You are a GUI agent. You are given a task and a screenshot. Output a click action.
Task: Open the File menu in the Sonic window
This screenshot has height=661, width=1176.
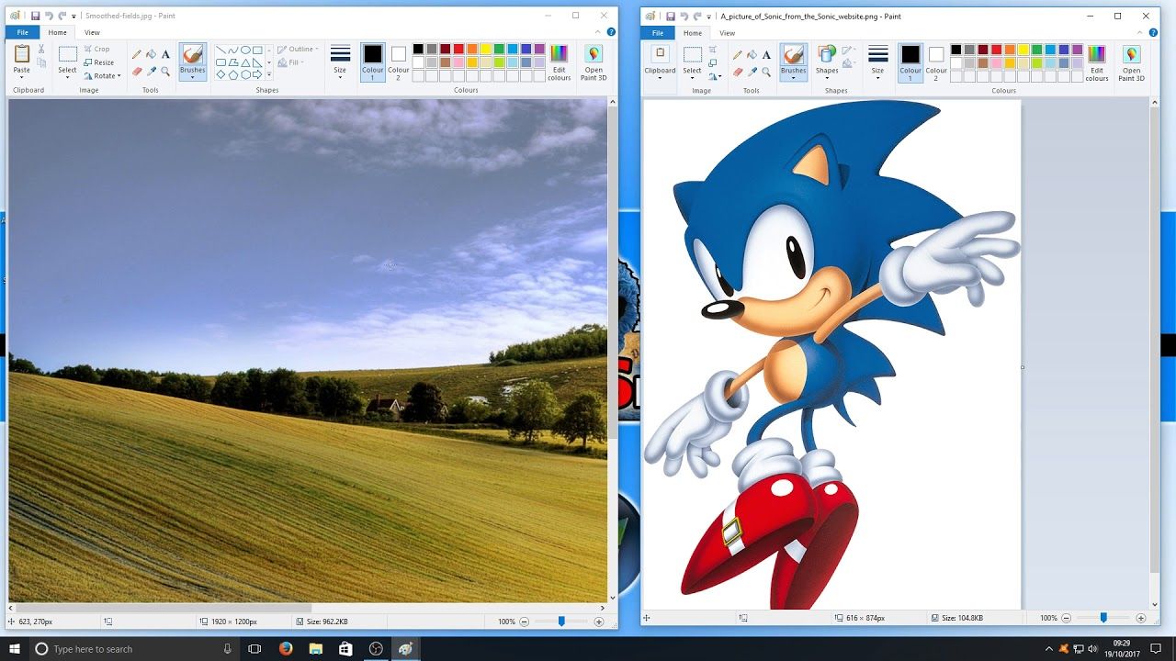(x=658, y=32)
